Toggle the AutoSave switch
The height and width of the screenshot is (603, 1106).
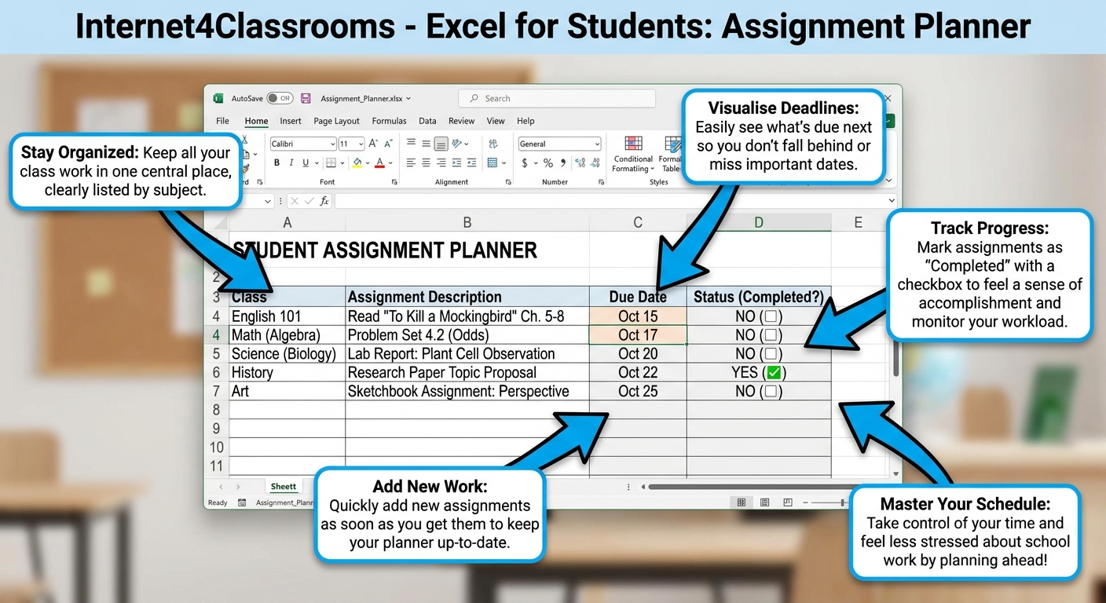pyautogui.click(x=280, y=99)
